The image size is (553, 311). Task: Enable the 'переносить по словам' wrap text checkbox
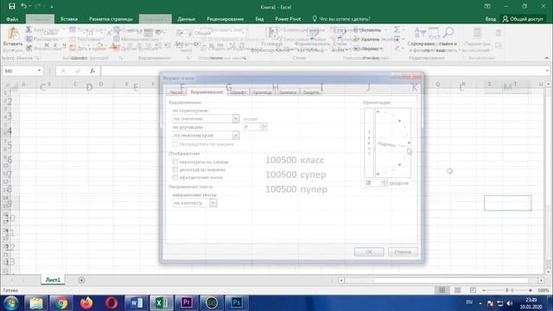tap(175, 162)
